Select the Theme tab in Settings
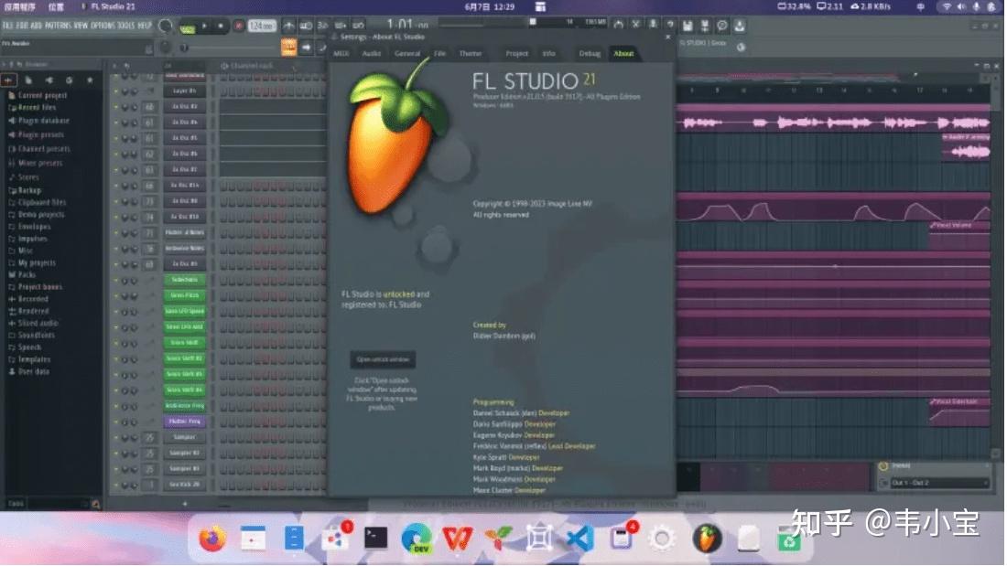 click(x=471, y=54)
